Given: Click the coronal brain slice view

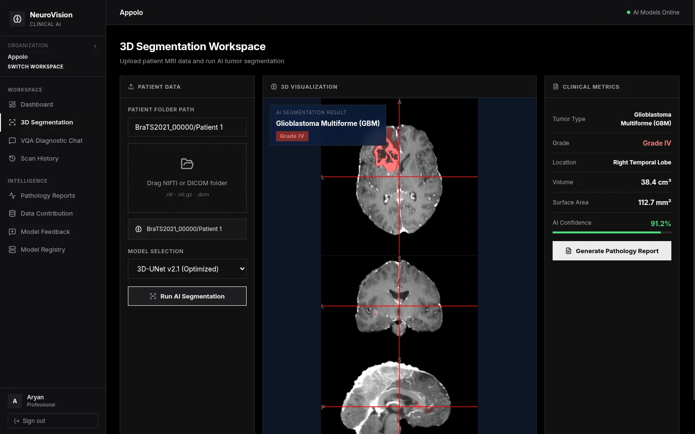Looking at the screenshot, I should coord(399,298).
